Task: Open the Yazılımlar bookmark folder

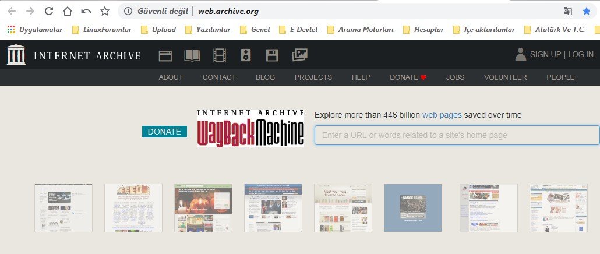Action: click(x=208, y=30)
